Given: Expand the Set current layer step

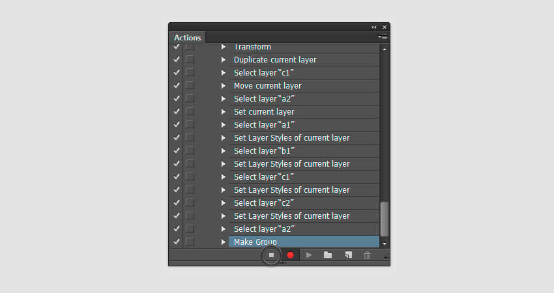Looking at the screenshot, I should (224, 111).
